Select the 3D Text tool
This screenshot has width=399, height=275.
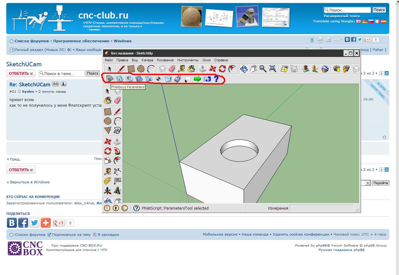point(117,191)
